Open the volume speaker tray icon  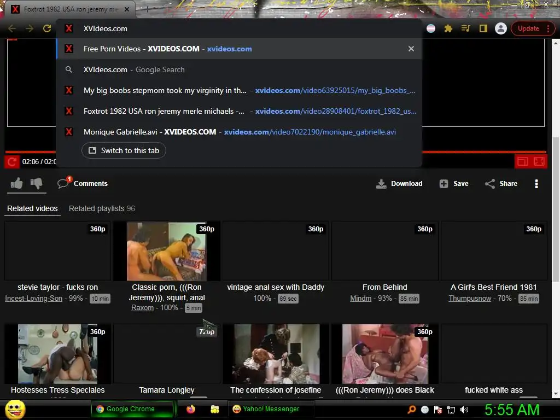click(464, 409)
